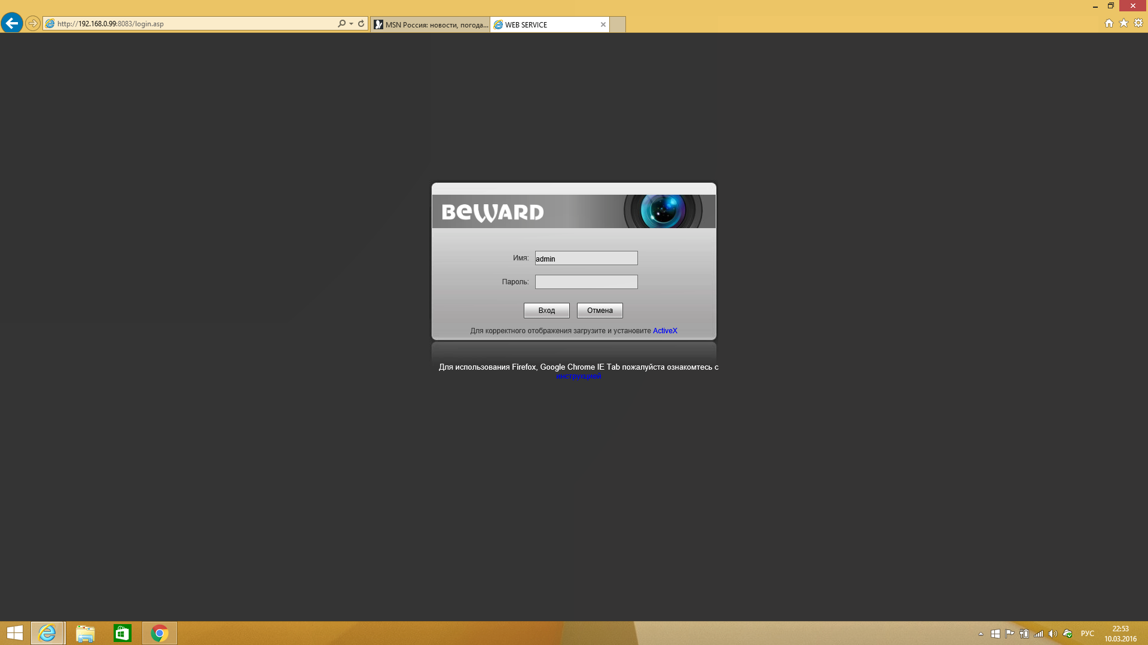Switch to the MSN Россия tab
Screen dimensions: 1148x645
pyautogui.click(x=430, y=24)
